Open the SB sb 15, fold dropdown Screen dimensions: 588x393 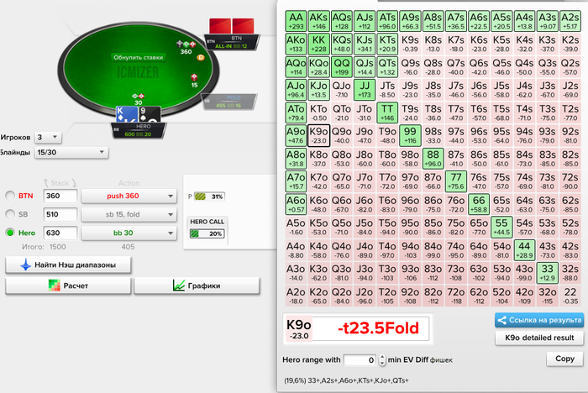pos(129,214)
